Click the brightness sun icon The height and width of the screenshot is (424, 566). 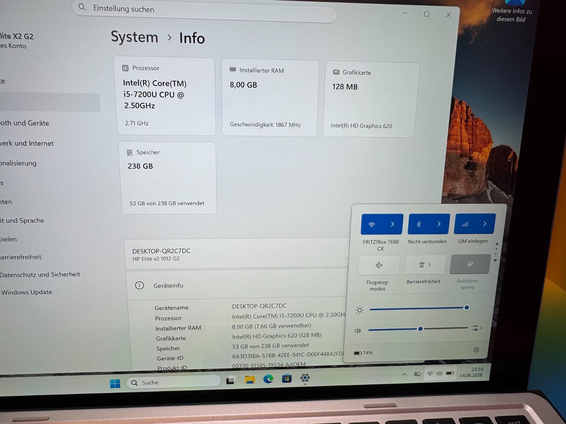click(359, 310)
